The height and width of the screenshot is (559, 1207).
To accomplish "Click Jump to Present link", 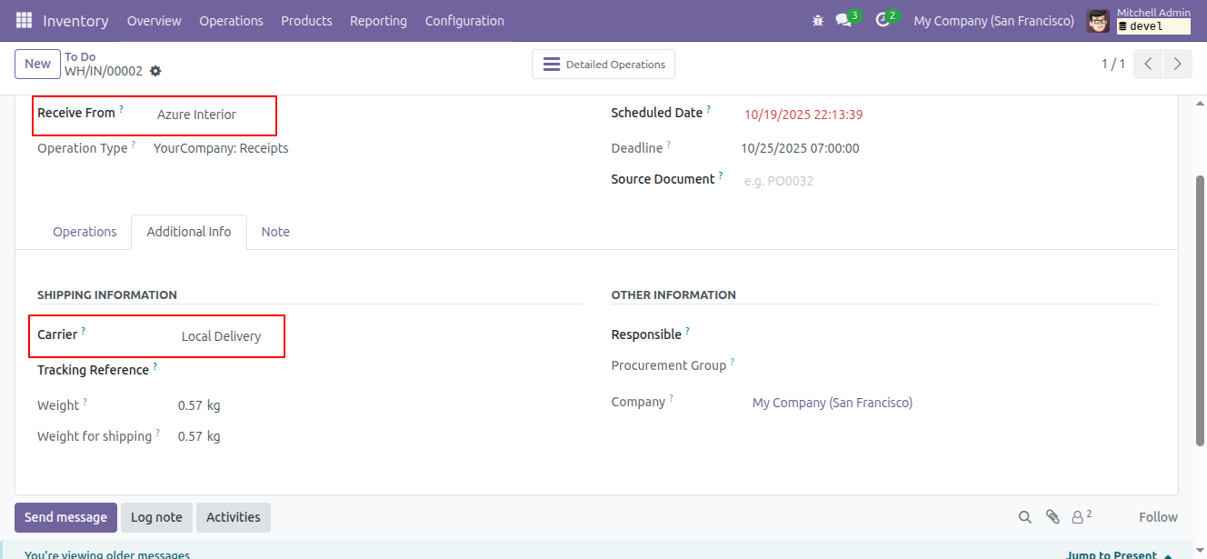I will click(x=1118, y=554).
